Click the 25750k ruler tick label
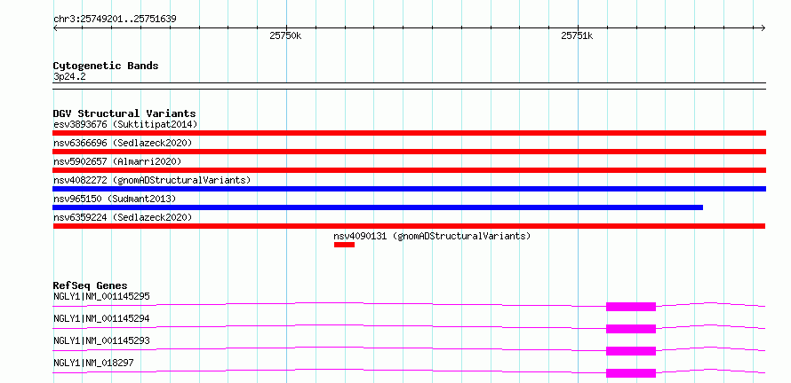Image resolution: width=791 pixels, height=383 pixels. pos(285,35)
